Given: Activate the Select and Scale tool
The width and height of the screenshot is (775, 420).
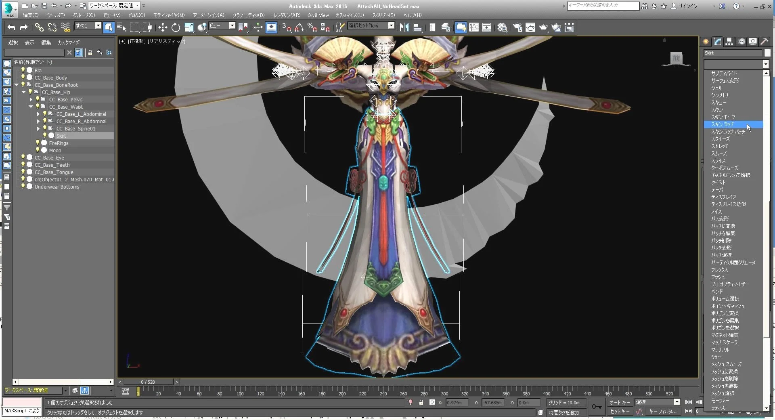Looking at the screenshot, I should tap(189, 27).
